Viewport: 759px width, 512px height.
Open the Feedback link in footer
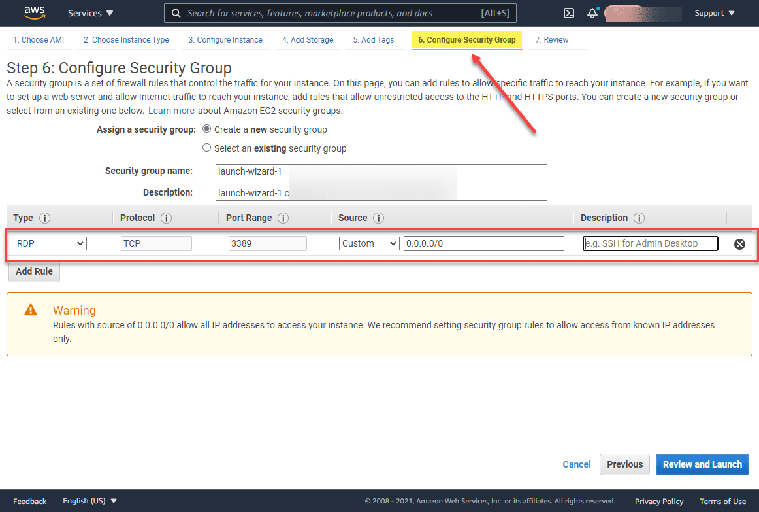[x=29, y=502]
